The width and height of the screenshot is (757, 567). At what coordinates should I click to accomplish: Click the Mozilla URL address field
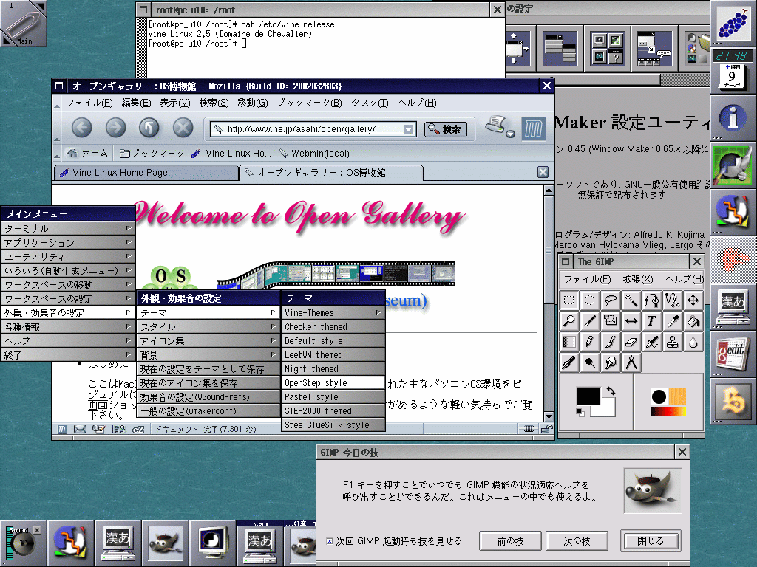(313, 128)
